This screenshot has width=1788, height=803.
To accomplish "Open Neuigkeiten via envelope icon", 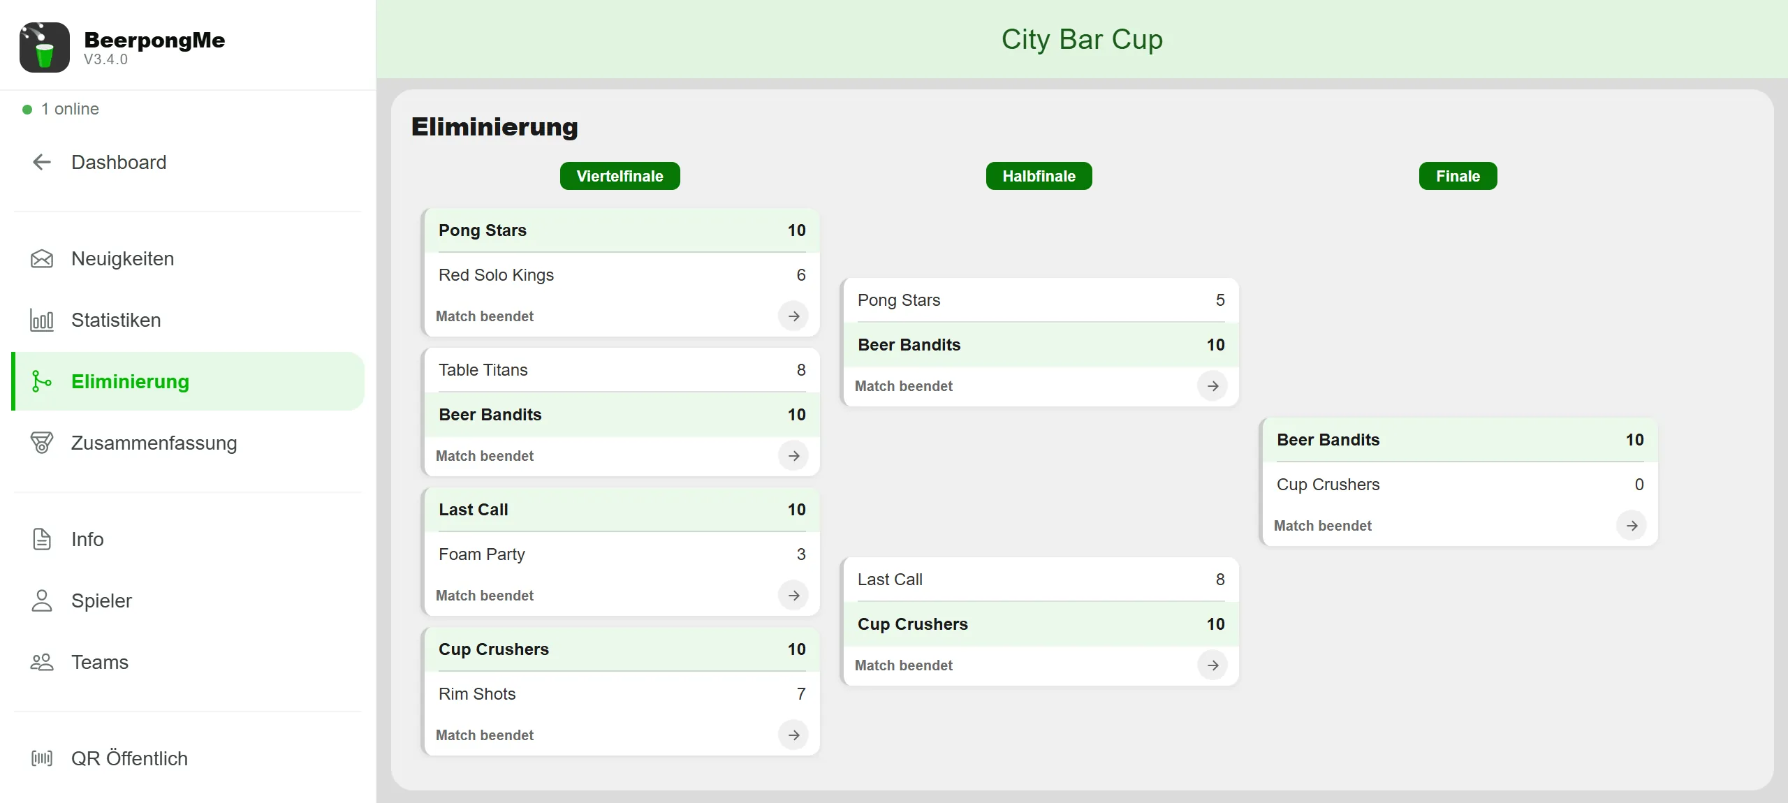I will tap(42, 259).
